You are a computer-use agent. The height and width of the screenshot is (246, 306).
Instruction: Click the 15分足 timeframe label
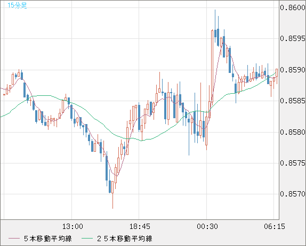[17, 5]
